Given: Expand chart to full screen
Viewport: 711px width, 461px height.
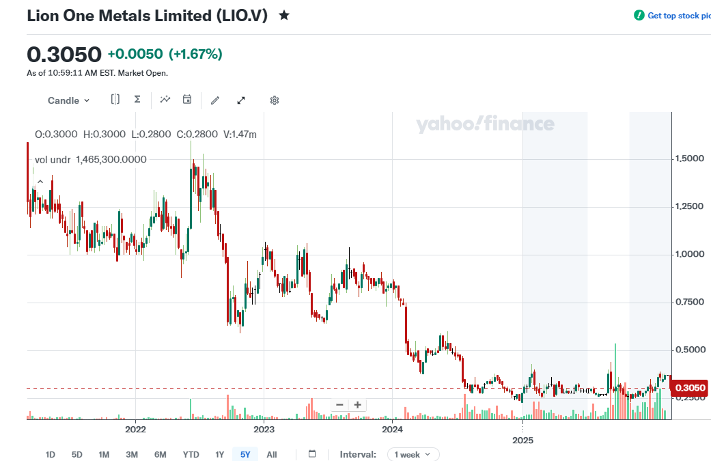Looking at the screenshot, I should (x=241, y=100).
